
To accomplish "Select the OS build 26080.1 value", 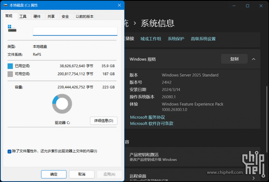I will point(169,97).
